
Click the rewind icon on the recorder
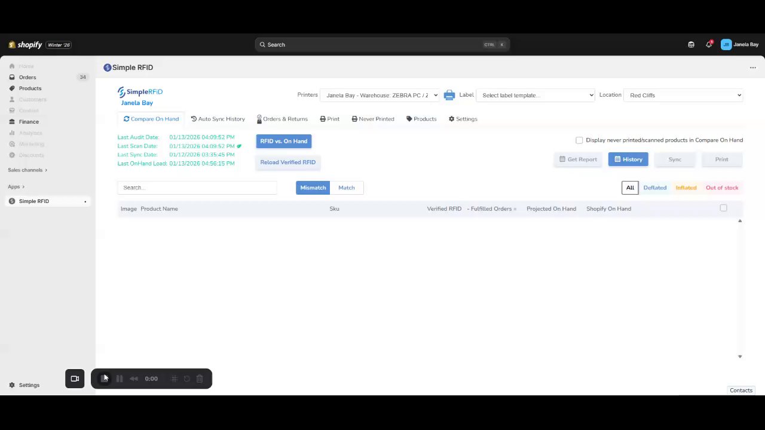(x=134, y=379)
